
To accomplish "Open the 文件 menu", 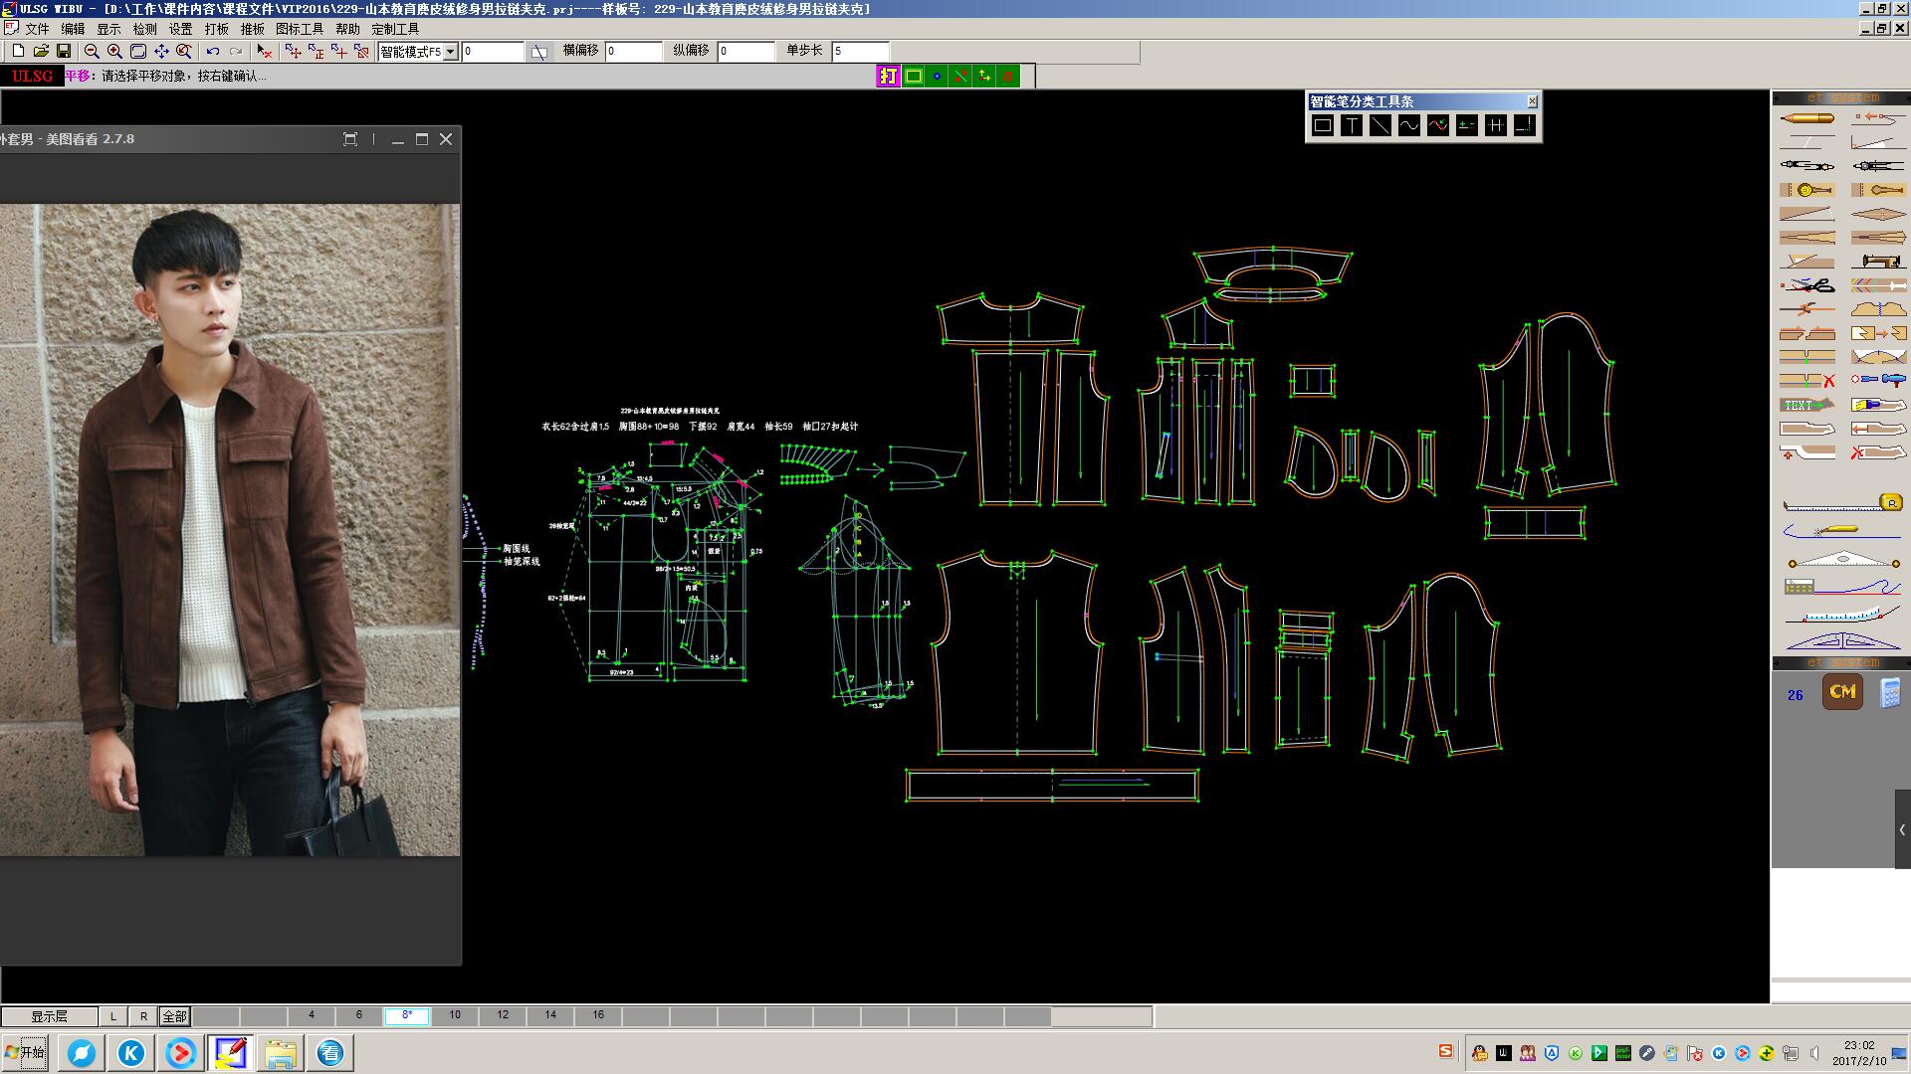I will (37, 29).
